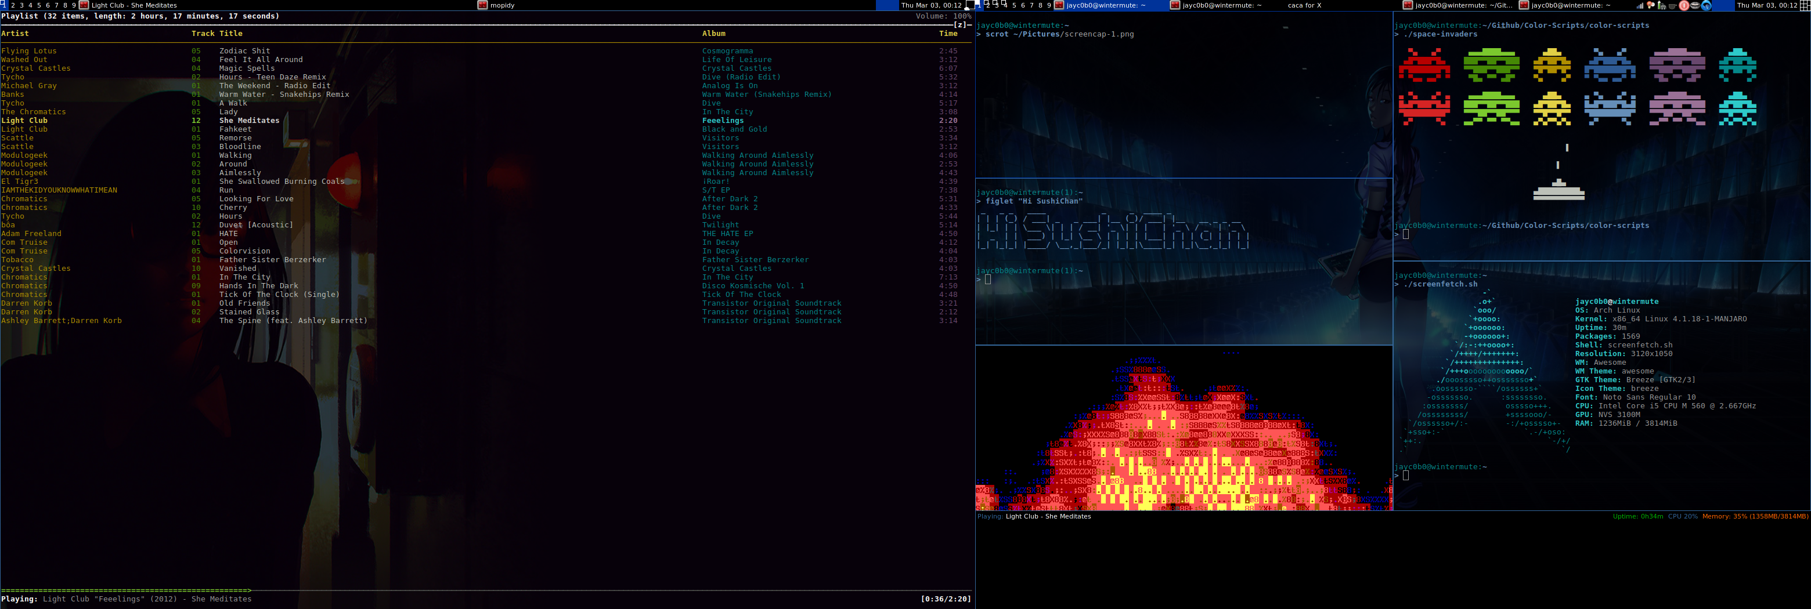This screenshot has width=1811, height=609.
Task: Click the lightbulb icon in system tray
Action: [x=1651, y=6]
